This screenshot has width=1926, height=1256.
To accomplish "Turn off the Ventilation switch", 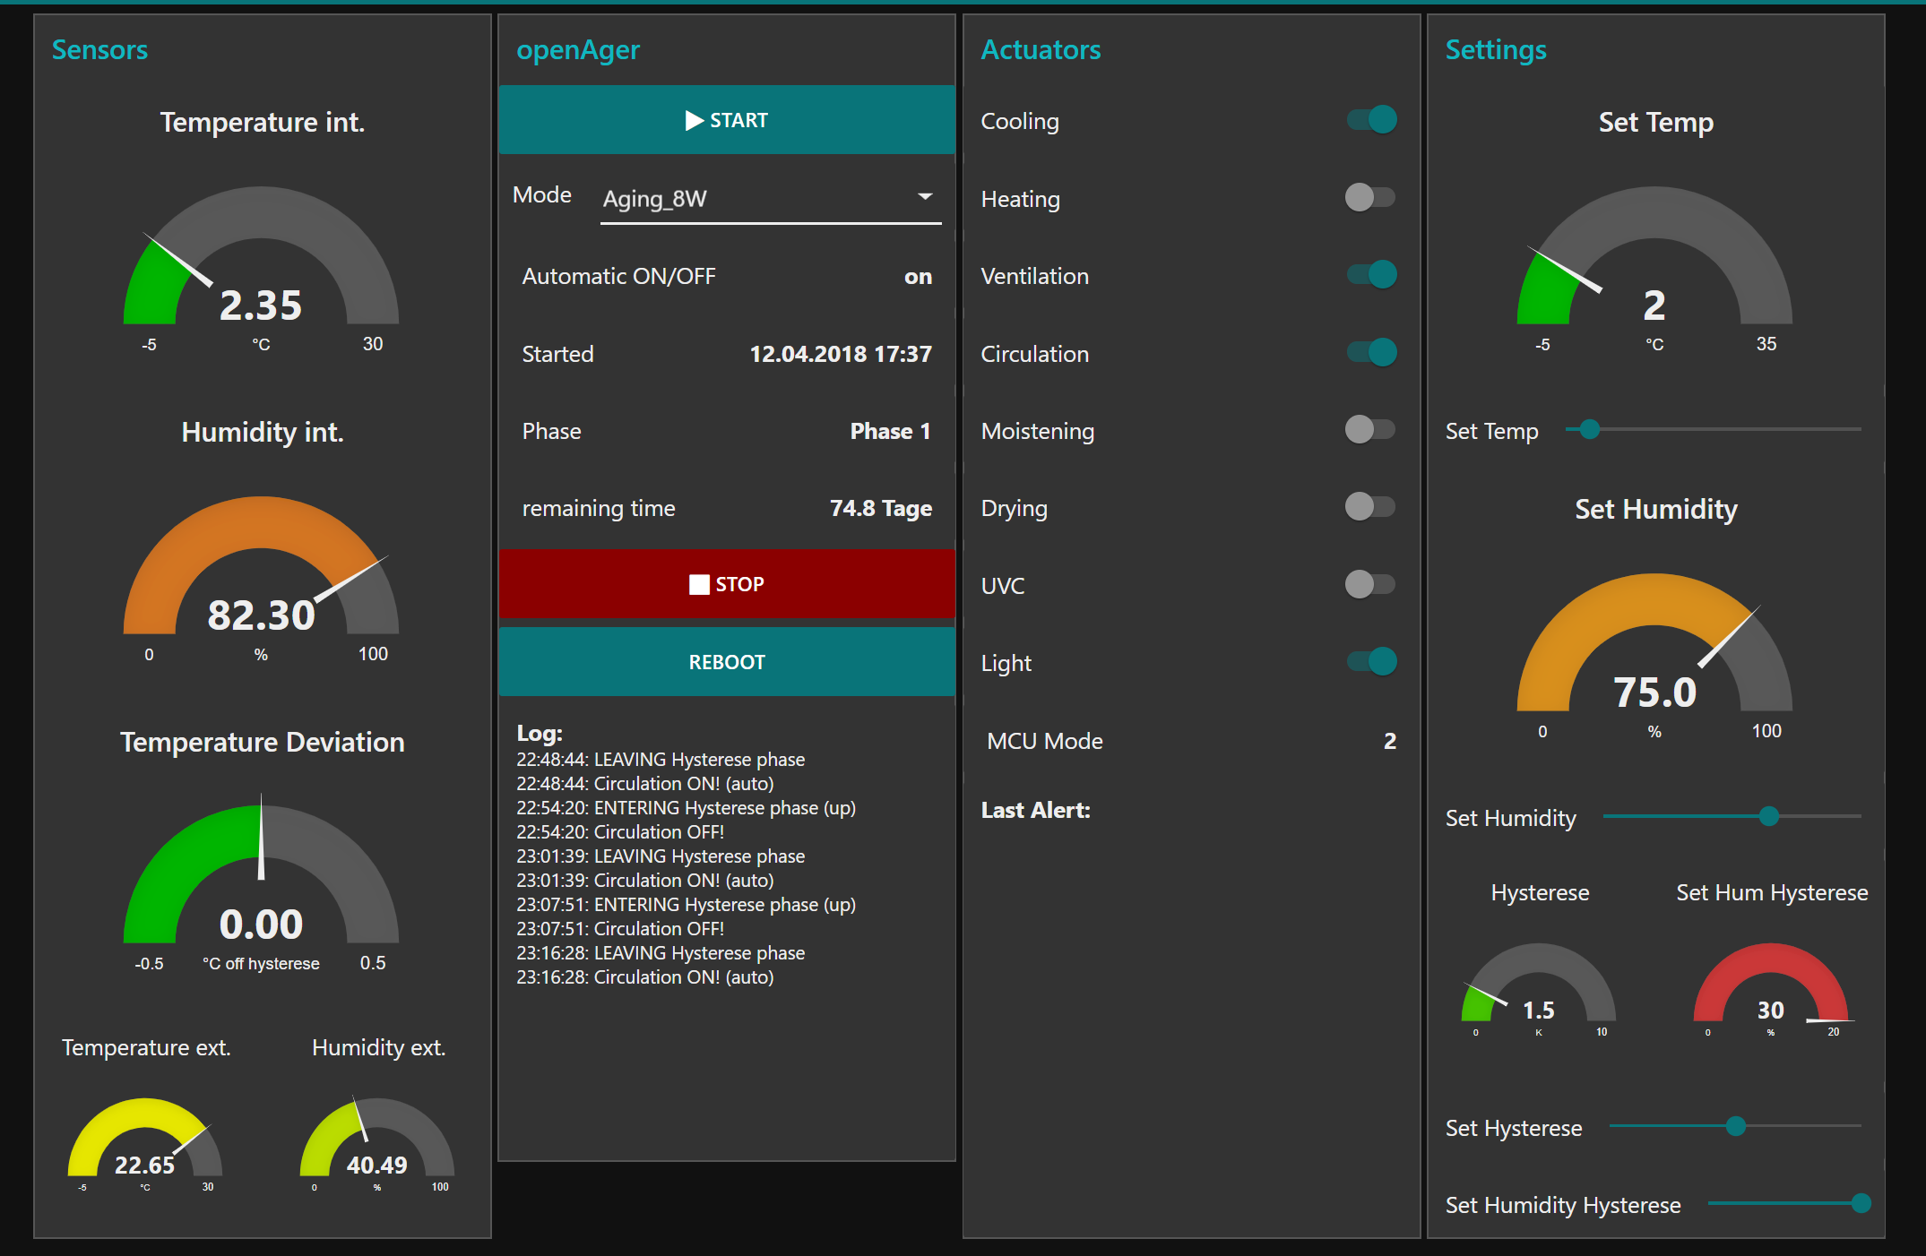I will pos(1371,274).
